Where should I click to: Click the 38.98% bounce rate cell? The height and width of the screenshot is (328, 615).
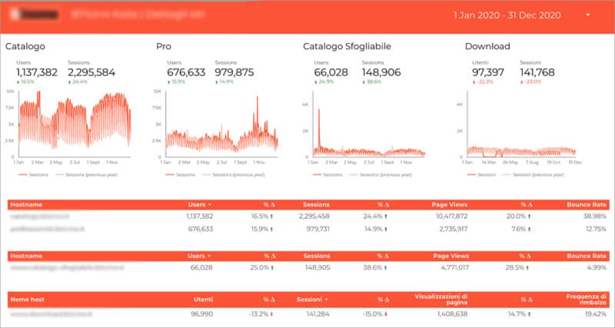tap(595, 217)
